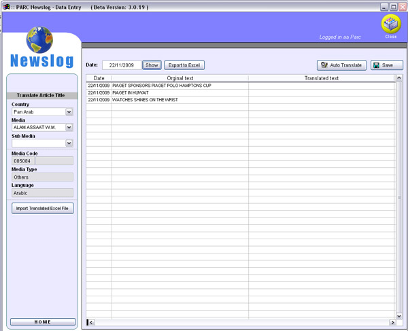Click translated cell for PIAGET SPONSORS row
The image size is (408, 331).
click(x=322, y=86)
